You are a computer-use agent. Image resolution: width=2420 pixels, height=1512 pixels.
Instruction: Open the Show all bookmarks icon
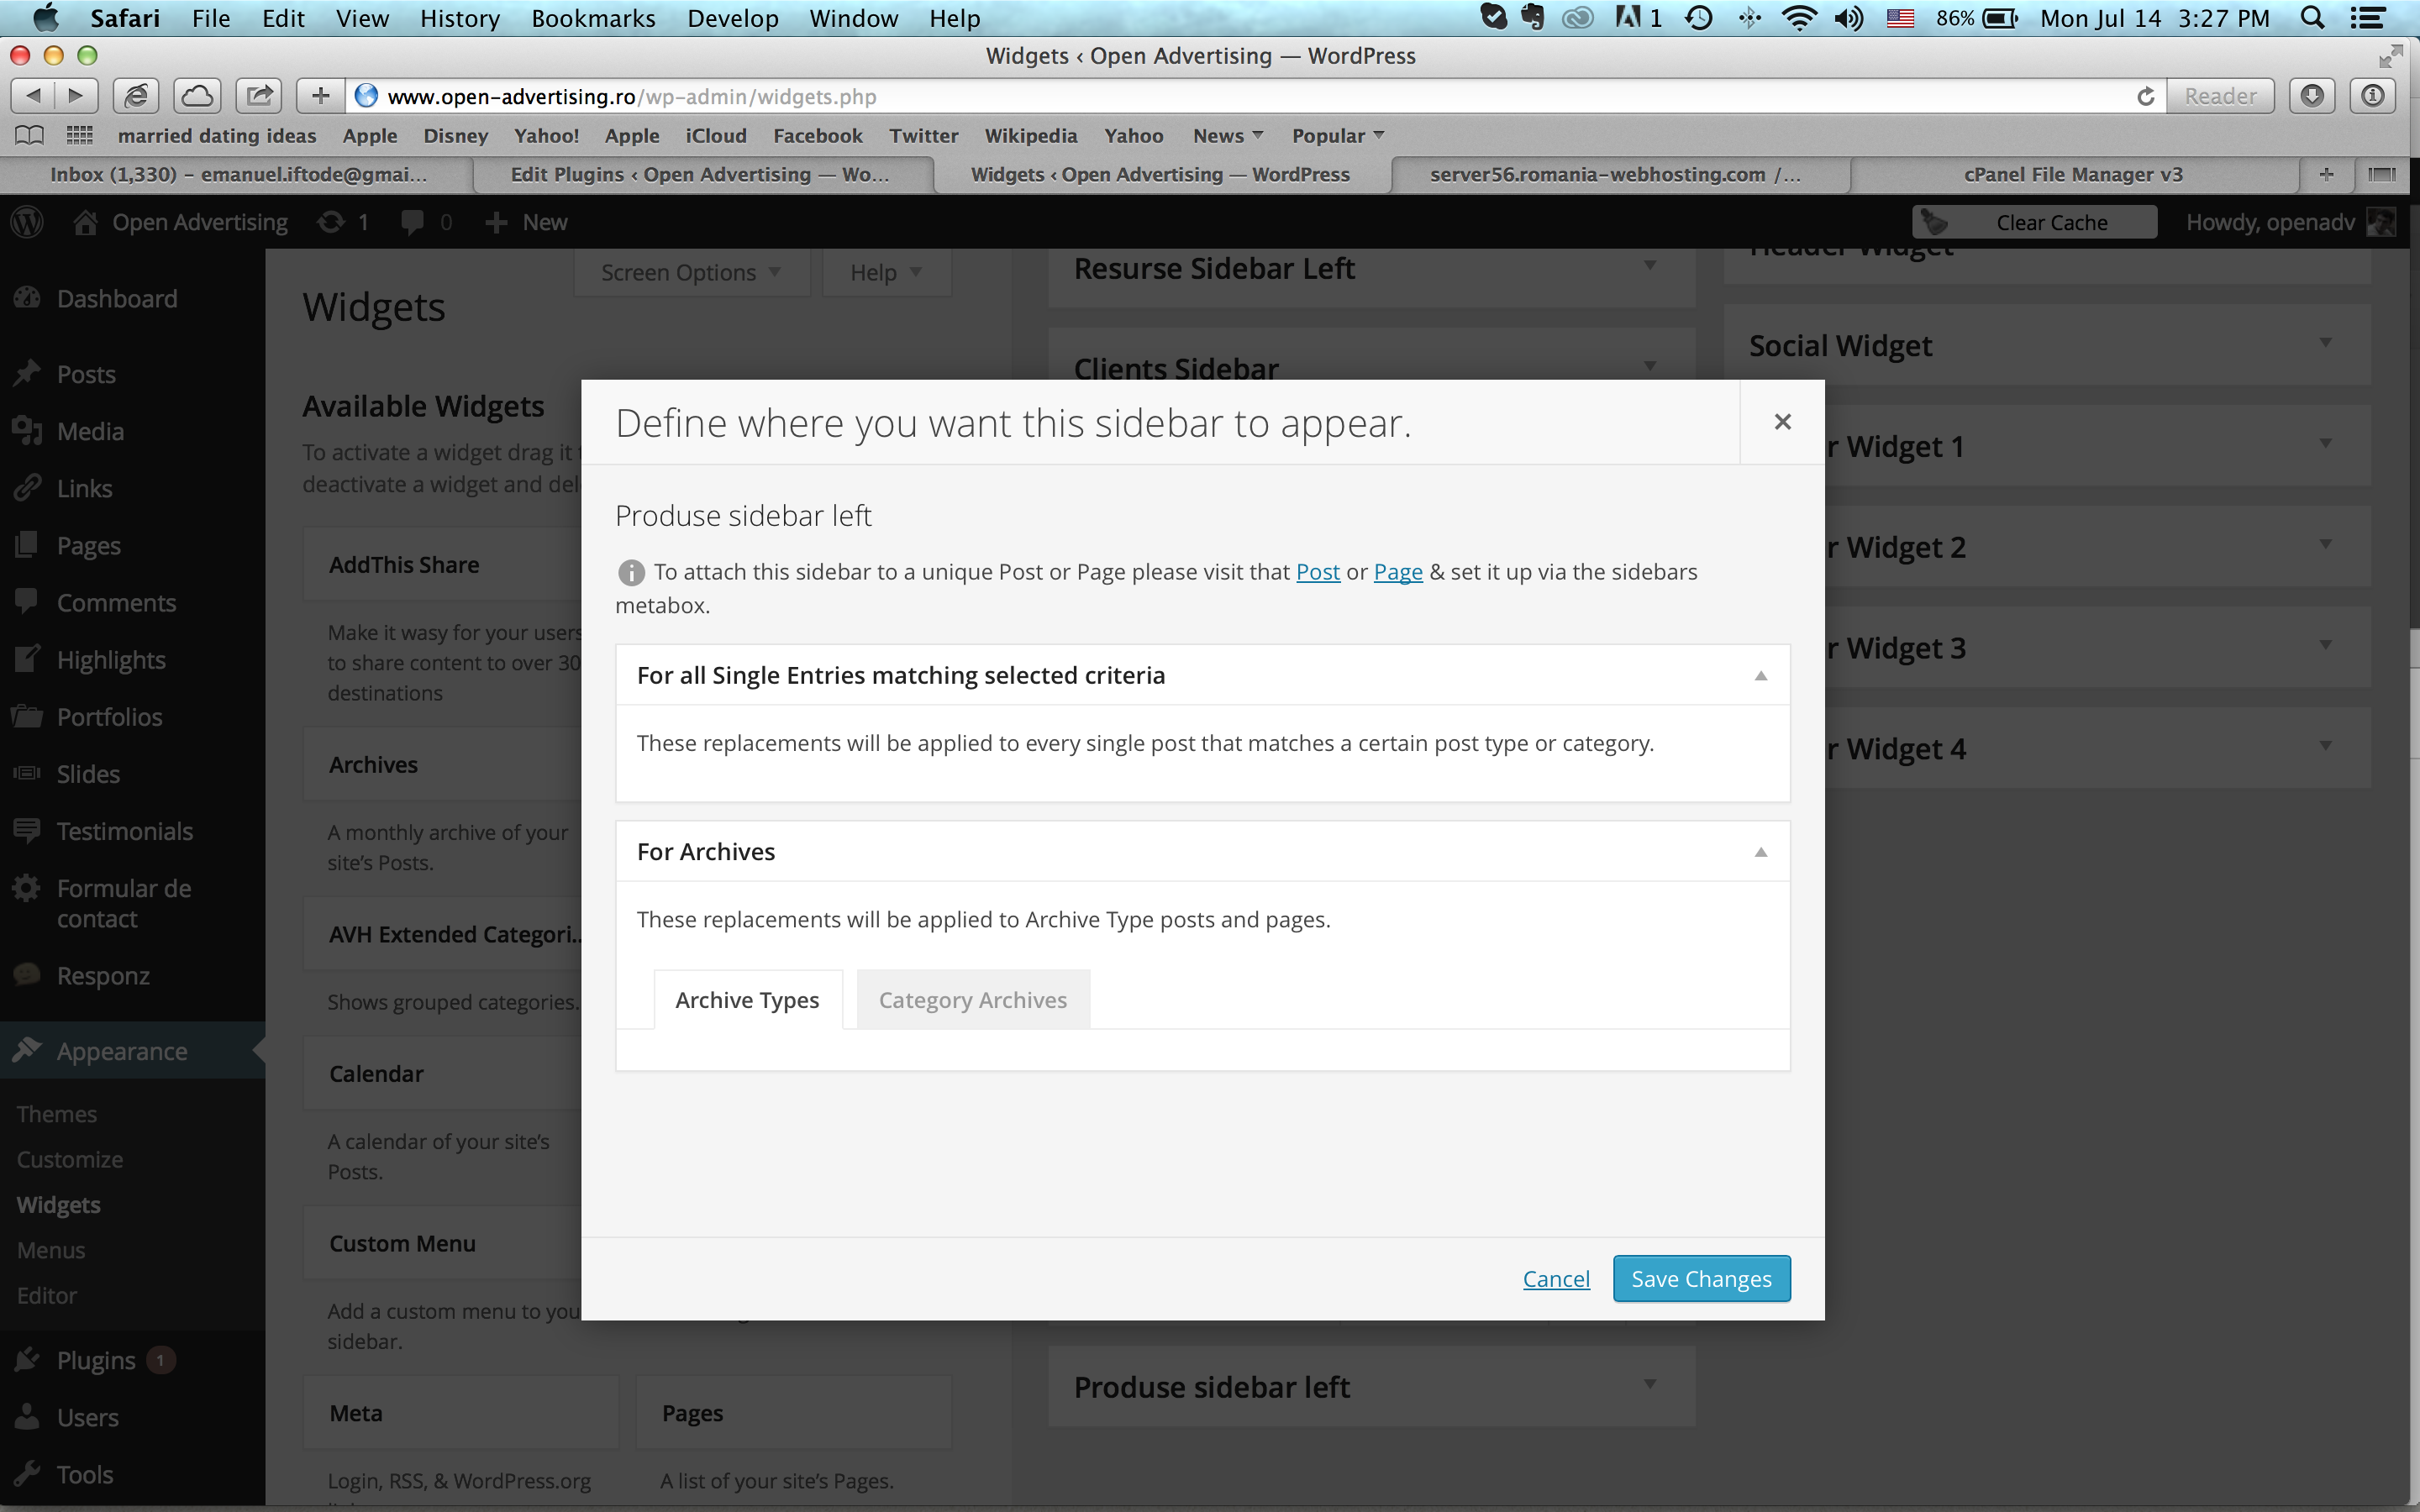point(29,135)
